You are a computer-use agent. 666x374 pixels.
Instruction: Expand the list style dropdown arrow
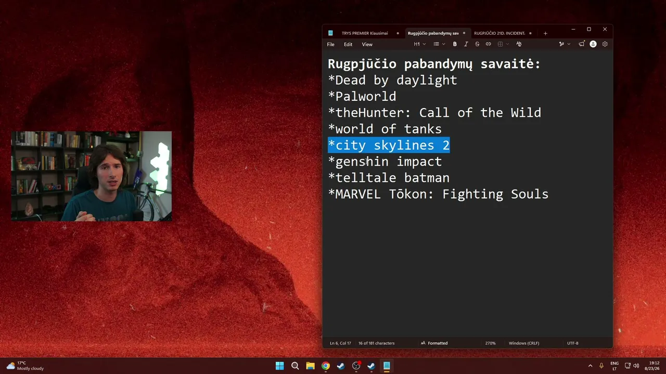pyautogui.click(x=443, y=44)
